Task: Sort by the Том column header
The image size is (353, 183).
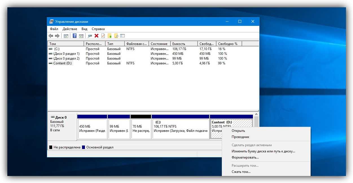Action: [66, 44]
